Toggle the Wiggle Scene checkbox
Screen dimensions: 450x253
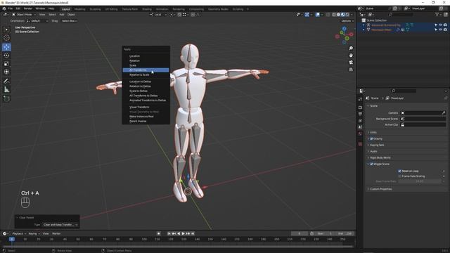coord(371,164)
